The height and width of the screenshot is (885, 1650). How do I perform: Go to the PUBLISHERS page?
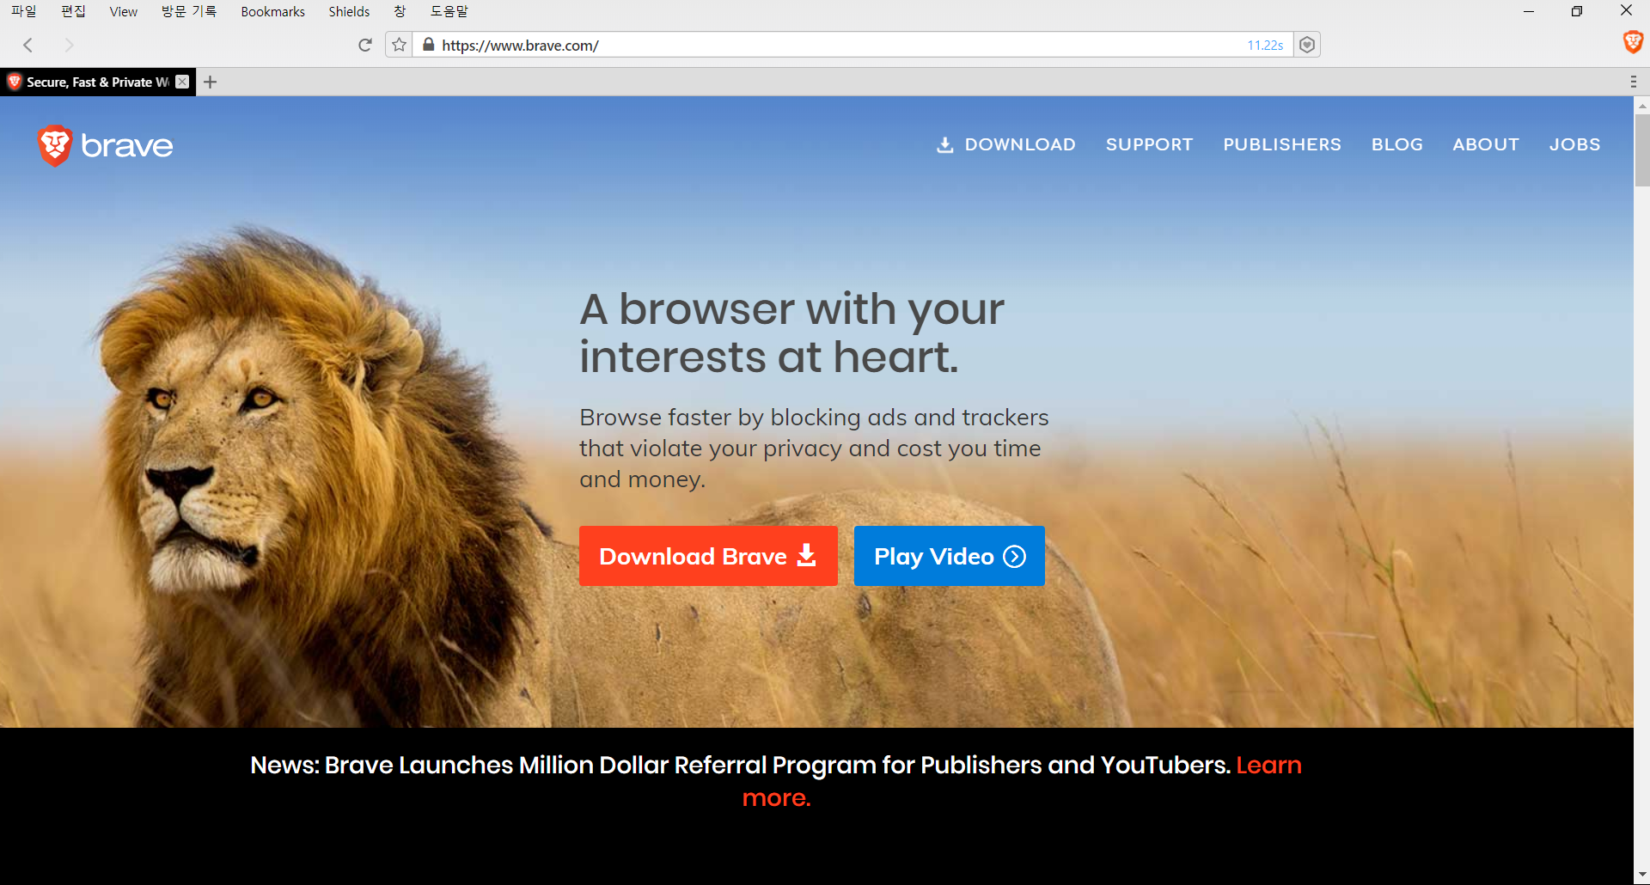(x=1282, y=144)
